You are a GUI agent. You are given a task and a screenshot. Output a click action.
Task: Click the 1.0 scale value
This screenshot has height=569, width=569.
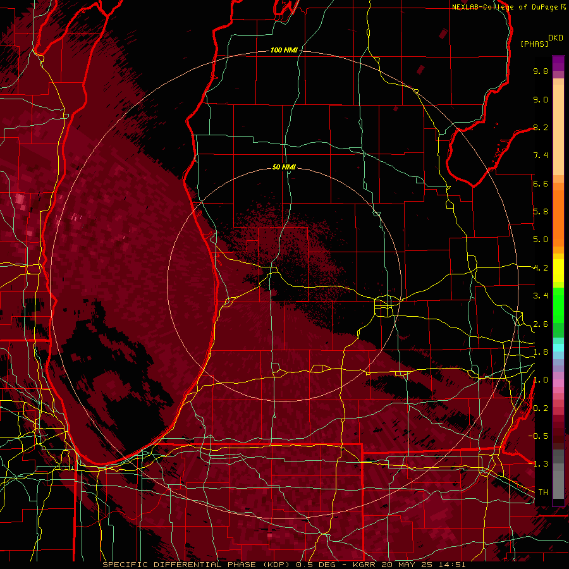(x=541, y=380)
